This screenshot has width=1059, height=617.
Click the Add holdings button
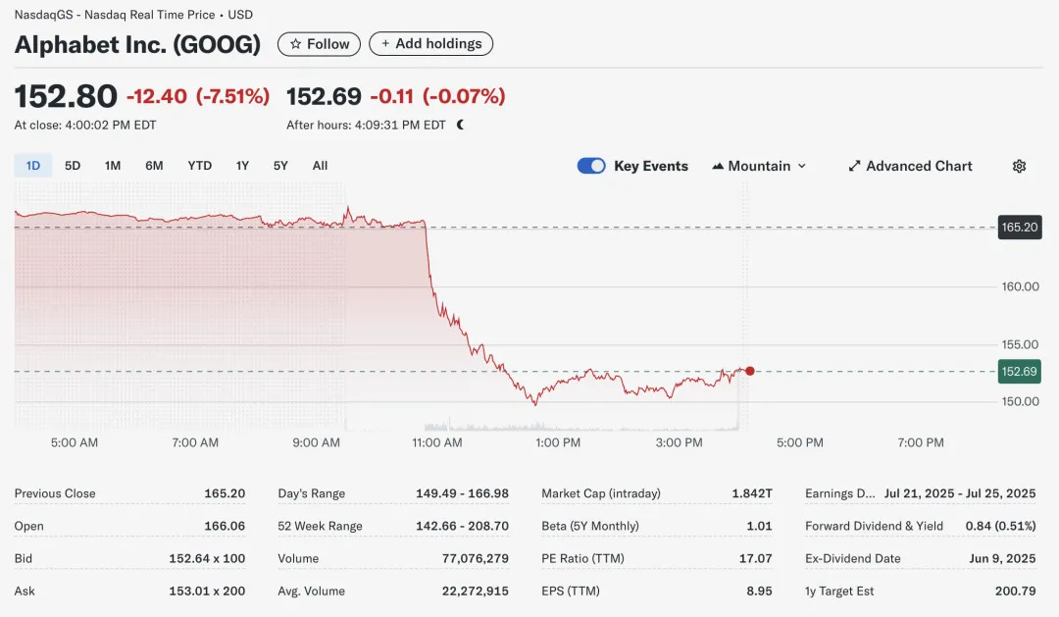point(430,44)
